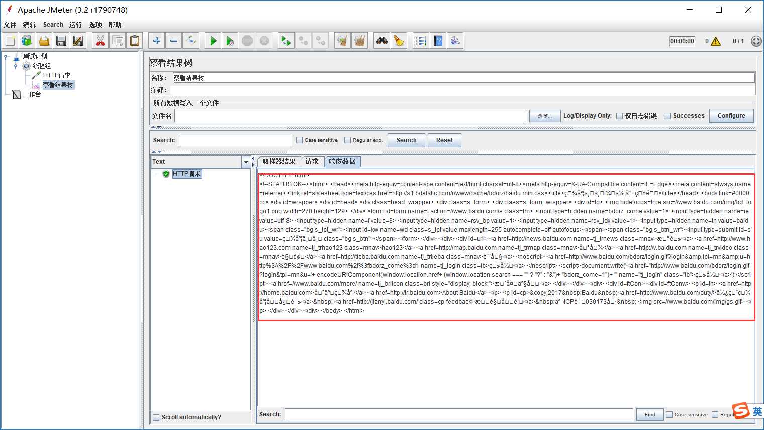Open the 运行 menu
Viewport: 764px width, 430px height.
pyautogui.click(x=75, y=25)
